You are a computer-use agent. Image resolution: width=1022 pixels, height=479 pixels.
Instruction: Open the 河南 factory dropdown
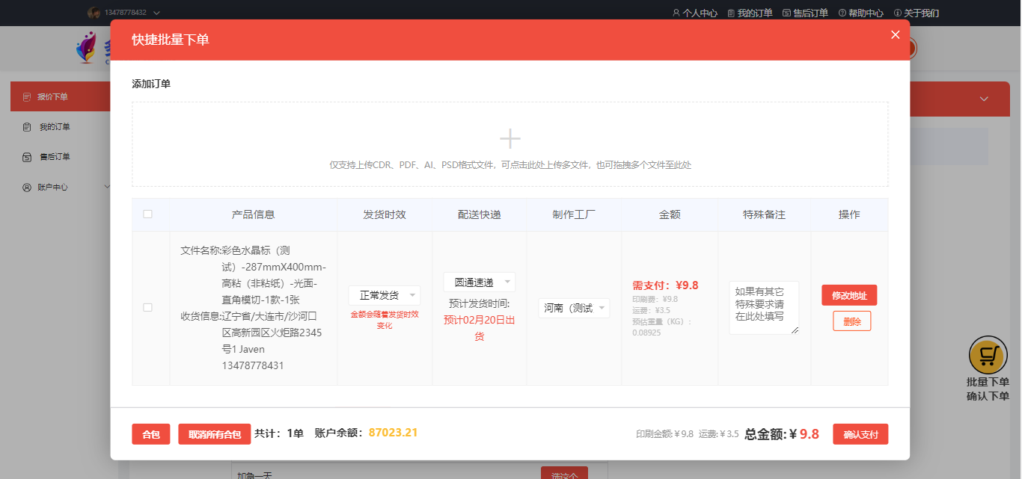[x=574, y=308]
